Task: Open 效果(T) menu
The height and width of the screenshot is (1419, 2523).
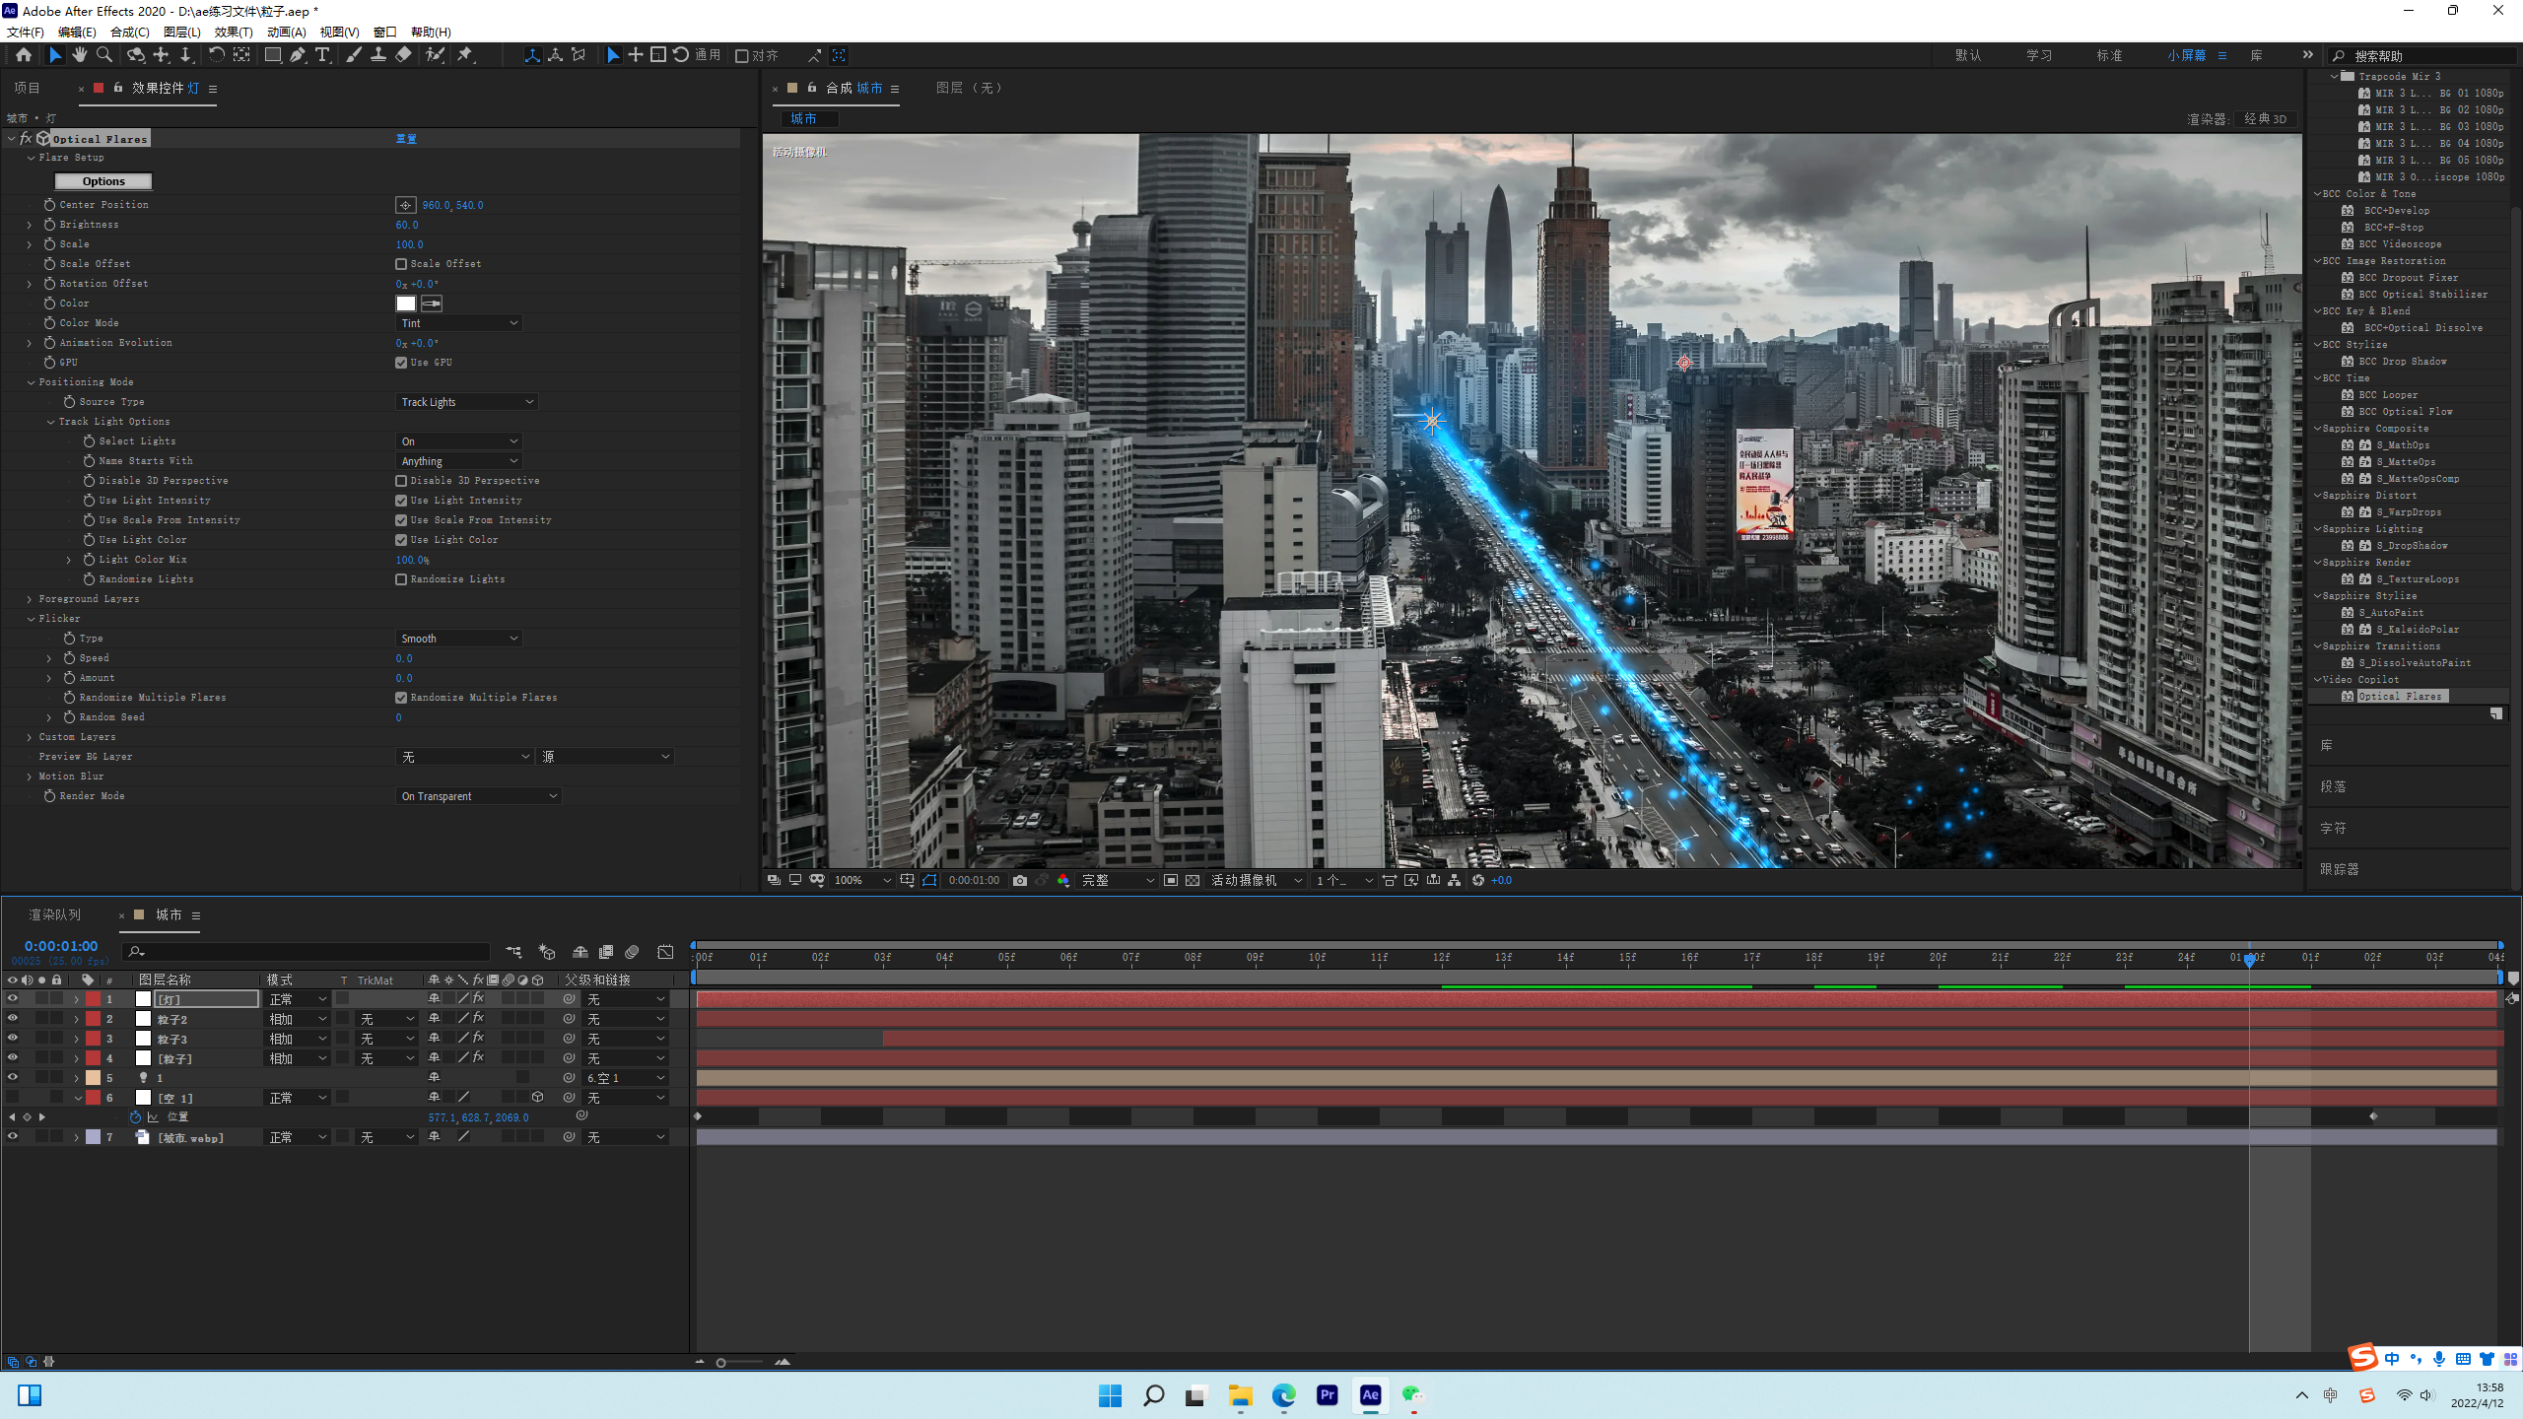Action: coord(234,32)
